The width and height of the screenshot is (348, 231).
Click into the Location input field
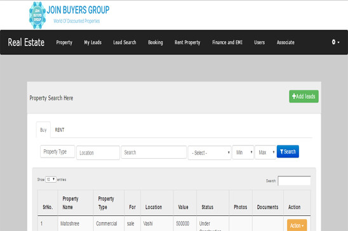click(98, 153)
